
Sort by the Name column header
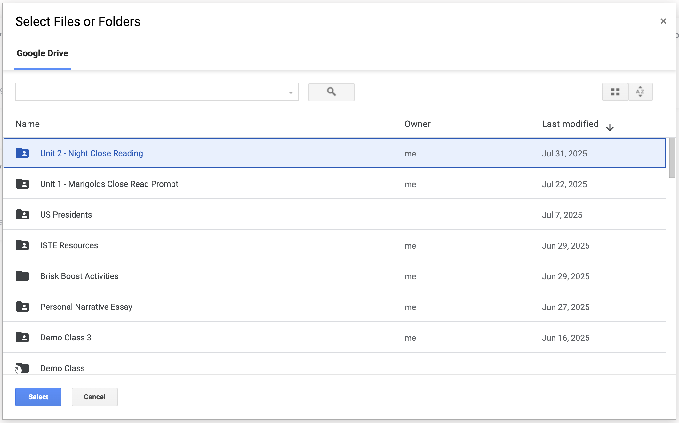(x=28, y=124)
